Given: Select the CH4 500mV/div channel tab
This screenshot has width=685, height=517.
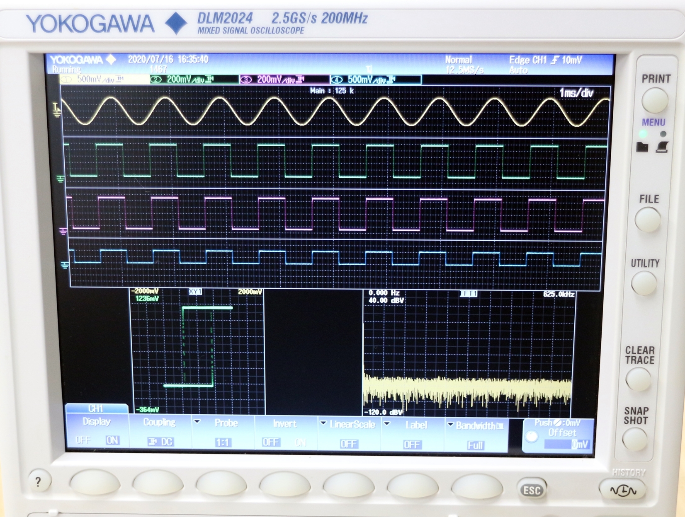Looking at the screenshot, I should (376, 80).
